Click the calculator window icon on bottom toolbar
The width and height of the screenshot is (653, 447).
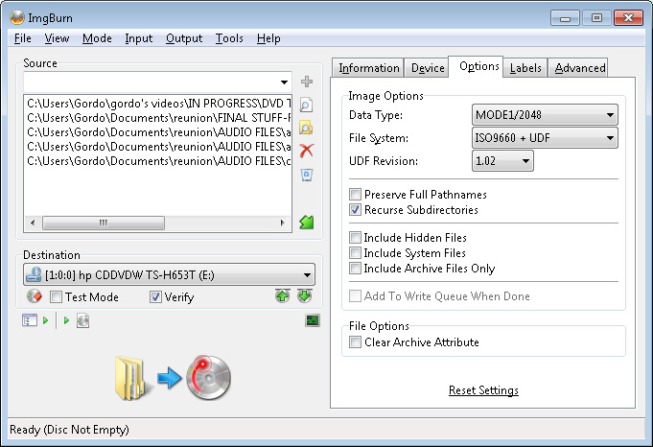pyautogui.click(x=30, y=320)
